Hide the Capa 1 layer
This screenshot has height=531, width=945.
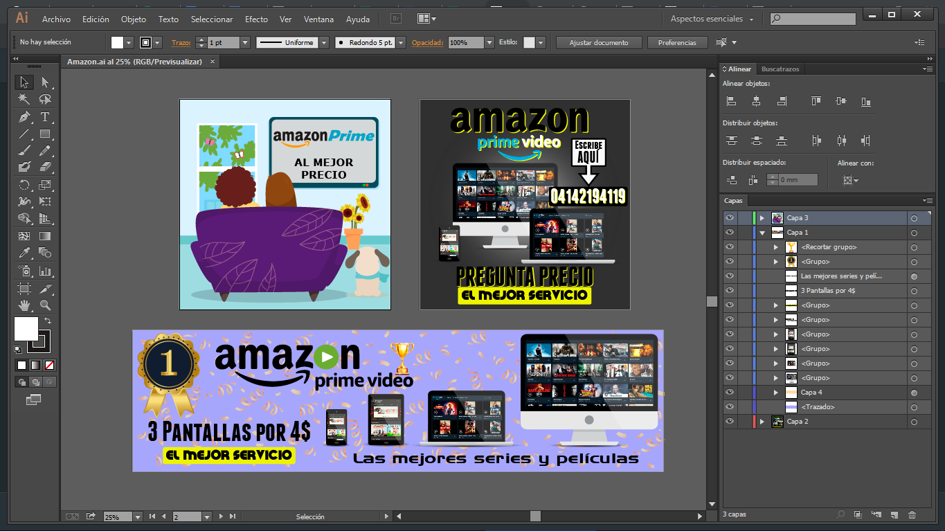click(730, 232)
